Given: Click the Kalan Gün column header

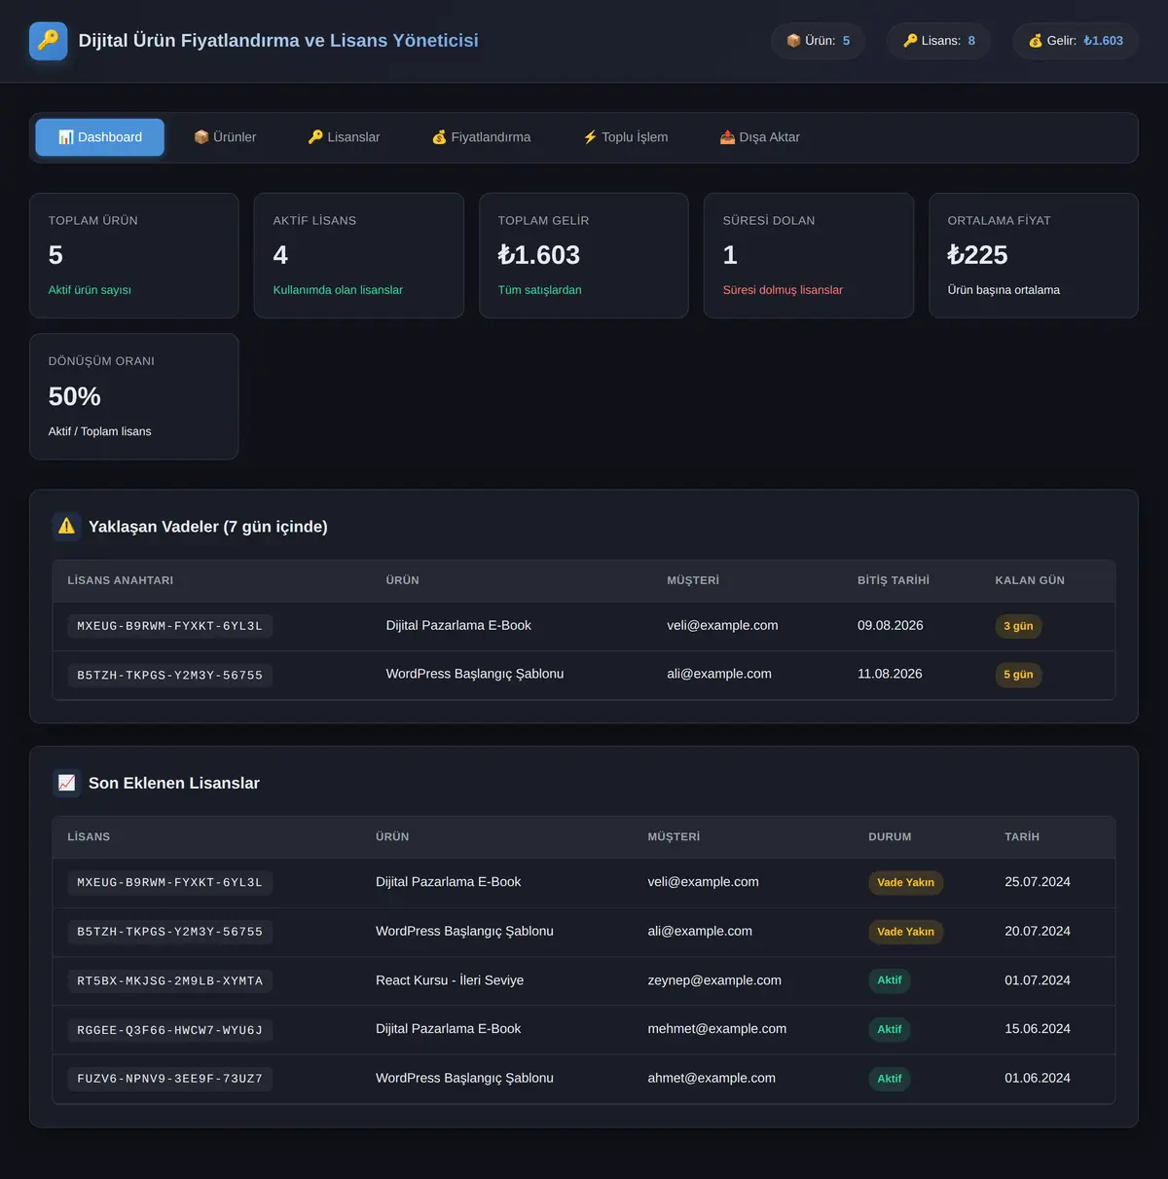Looking at the screenshot, I should 1030,580.
